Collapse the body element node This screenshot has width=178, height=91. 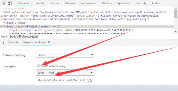pos(4,27)
